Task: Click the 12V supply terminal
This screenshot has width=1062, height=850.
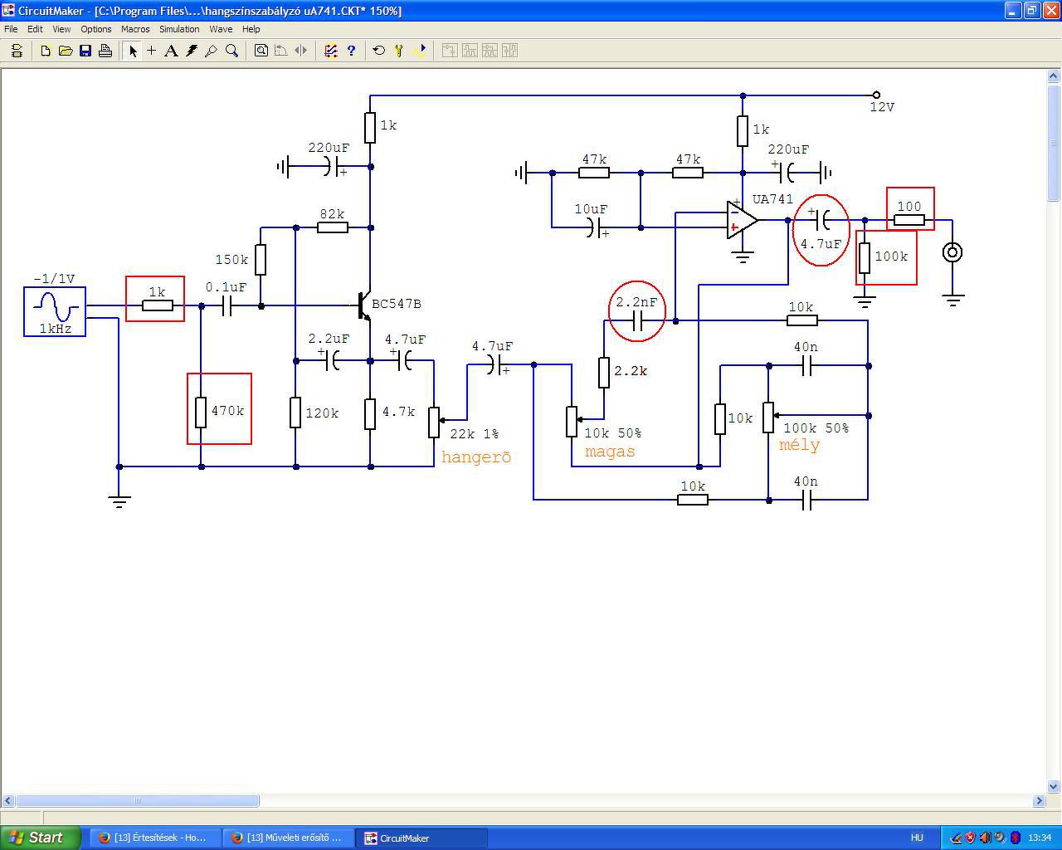Action: tap(876, 95)
